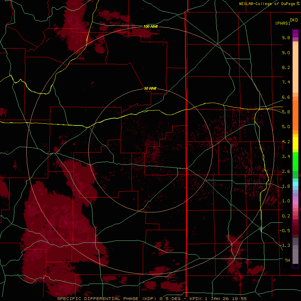Click the 50 NMI range ring label
This screenshot has width=301, height=301.
(x=150, y=88)
